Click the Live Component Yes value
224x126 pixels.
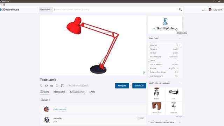pos(176,76)
